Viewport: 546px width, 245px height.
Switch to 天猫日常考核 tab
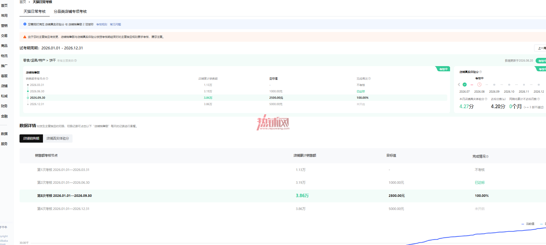pos(34,12)
